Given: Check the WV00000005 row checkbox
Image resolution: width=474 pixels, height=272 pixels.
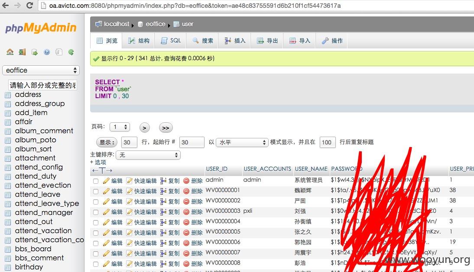Looking at the screenshot, I should (x=96, y=233).
